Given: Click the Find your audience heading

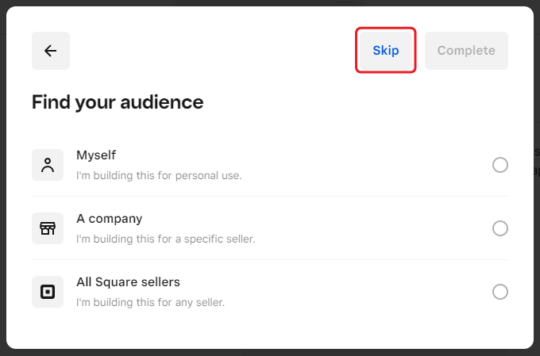Looking at the screenshot, I should 118,102.
